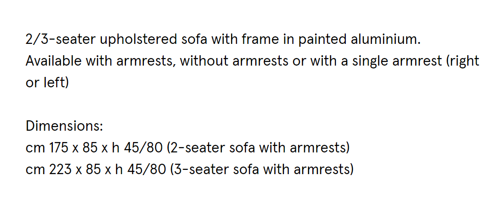This screenshot has width=501, height=218.
Task: Click the text "(2-seater sofa with armrests)"
Action: 259,148
